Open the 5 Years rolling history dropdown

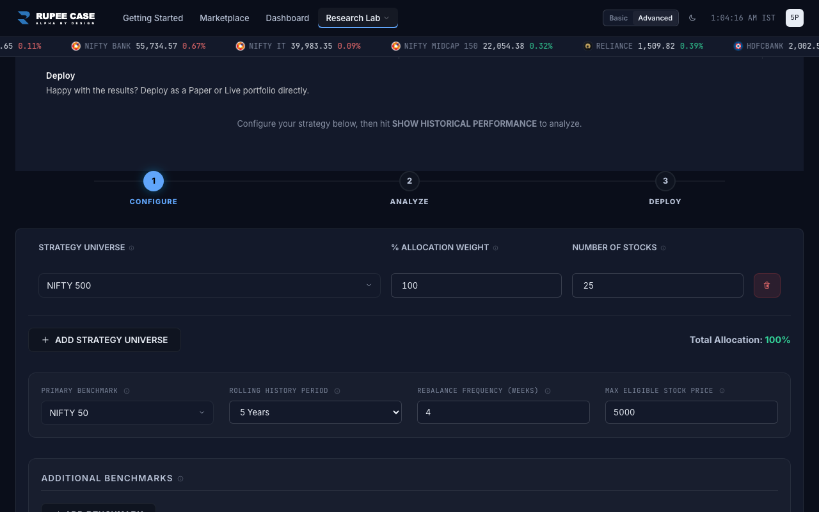315,412
